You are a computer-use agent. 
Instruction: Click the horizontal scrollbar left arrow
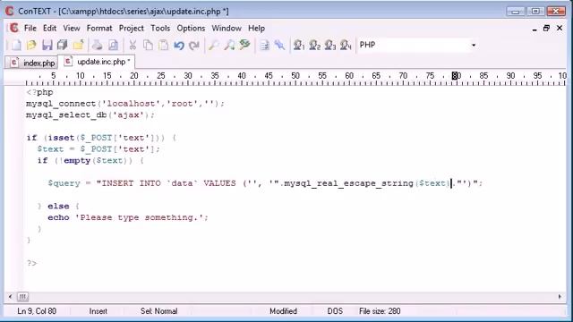point(10,296)
